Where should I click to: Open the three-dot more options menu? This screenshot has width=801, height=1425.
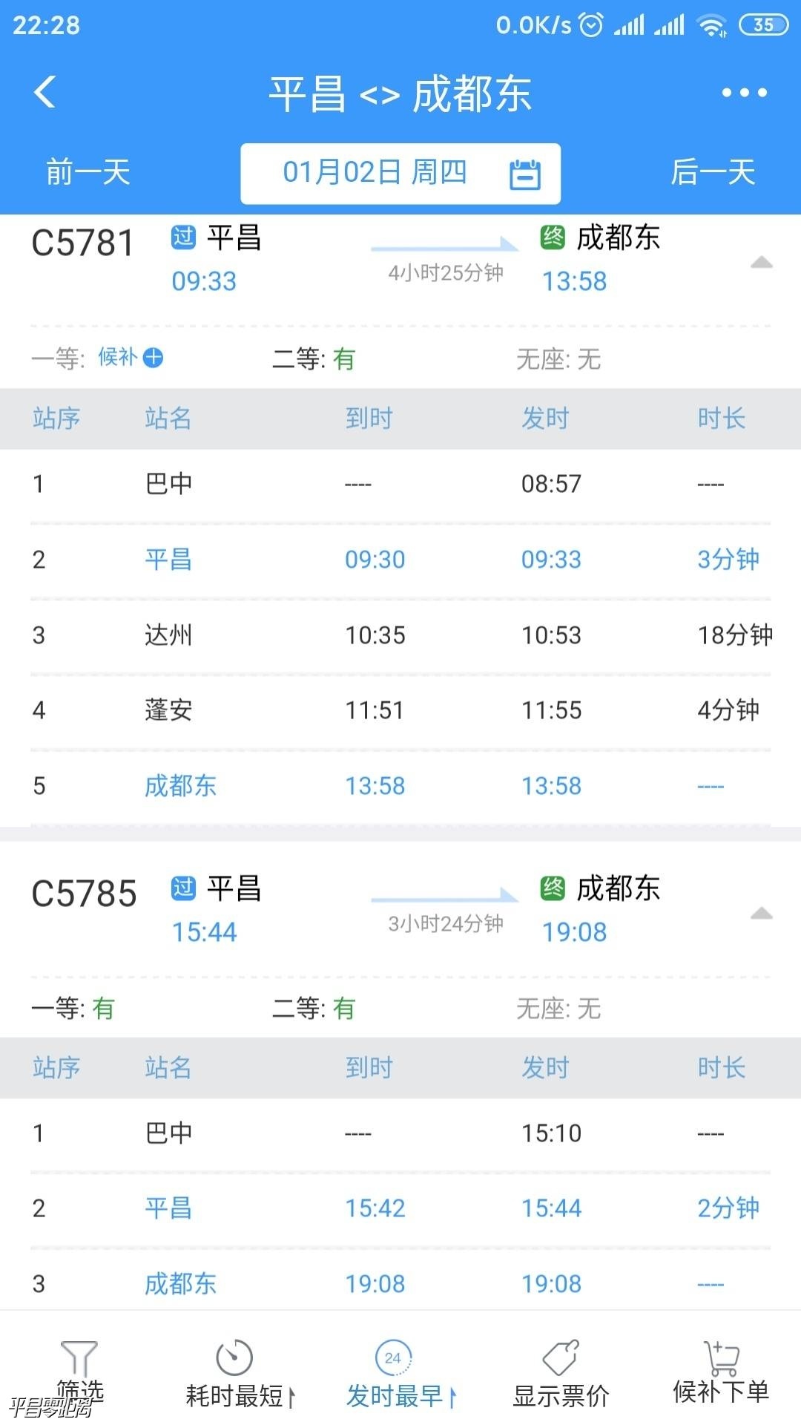744,93
